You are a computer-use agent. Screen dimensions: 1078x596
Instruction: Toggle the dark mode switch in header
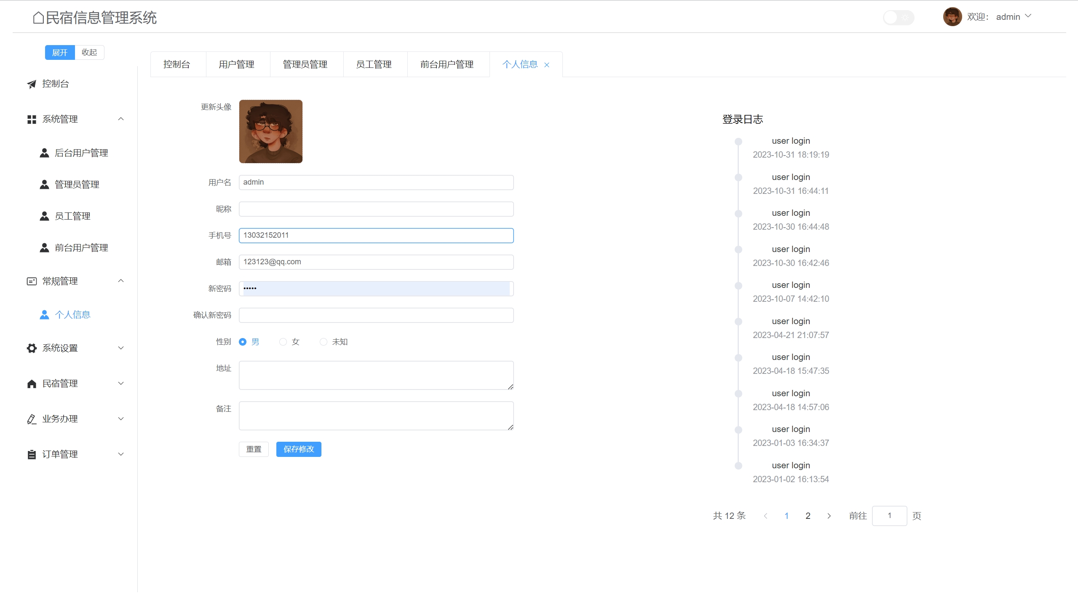898,17
